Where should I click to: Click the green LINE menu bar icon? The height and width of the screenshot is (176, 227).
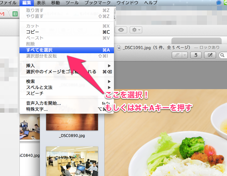(225, 3)
